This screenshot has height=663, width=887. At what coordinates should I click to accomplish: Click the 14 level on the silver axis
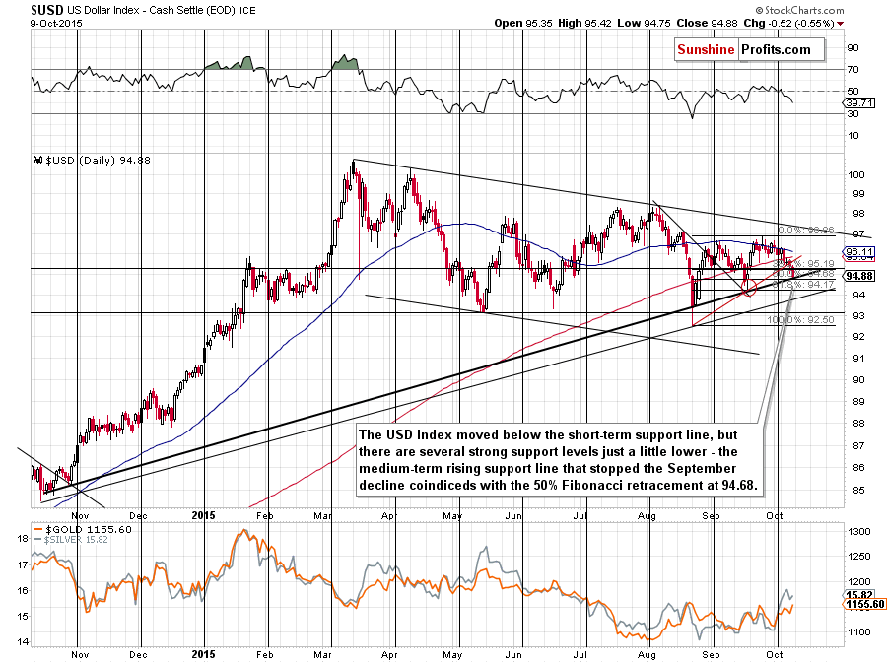[x=23, y=641]
